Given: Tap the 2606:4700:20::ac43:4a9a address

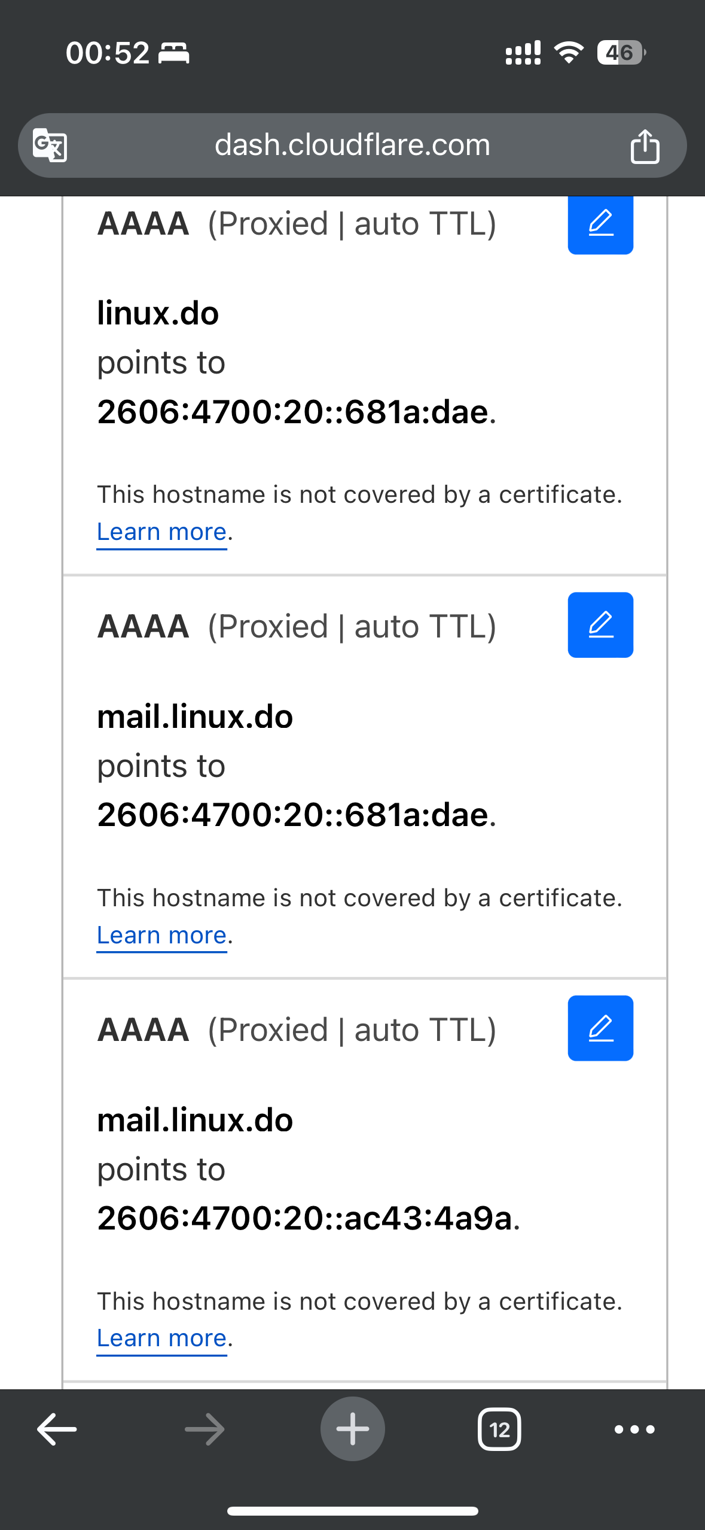Looking at the screenshot, I should 305,1218.
